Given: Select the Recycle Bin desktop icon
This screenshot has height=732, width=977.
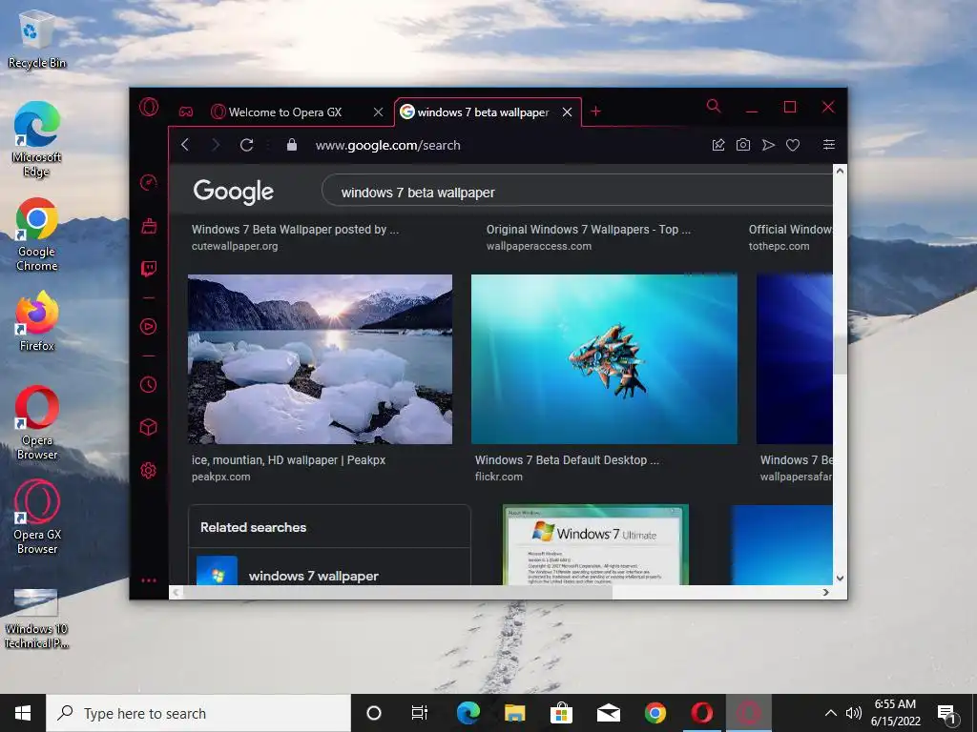Looking at the screenshot, I should 37,39.
